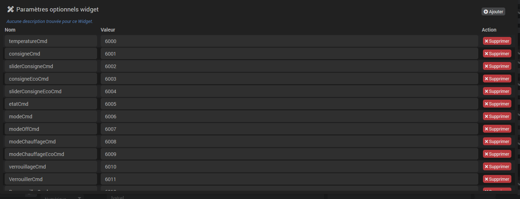Image resolution: width=520 pixels, height=199 pixels.
Task: Edit the modeChauffageCmd name field
Action: click(51, 142)
